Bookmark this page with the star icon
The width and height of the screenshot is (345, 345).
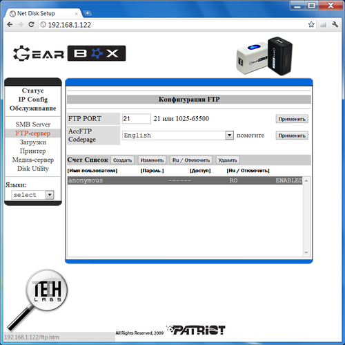tap(311, 24)
